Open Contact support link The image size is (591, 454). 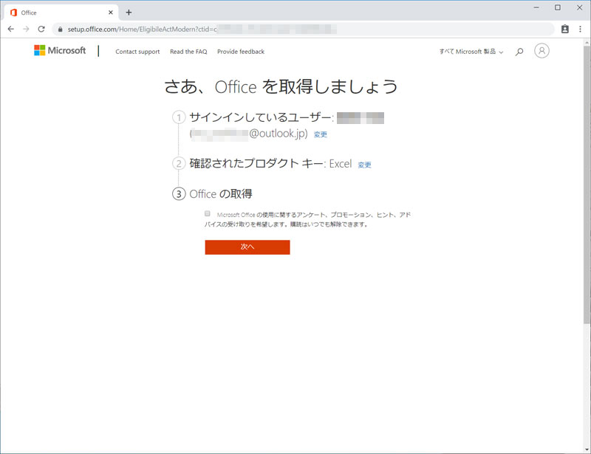(x=137, y=52)
